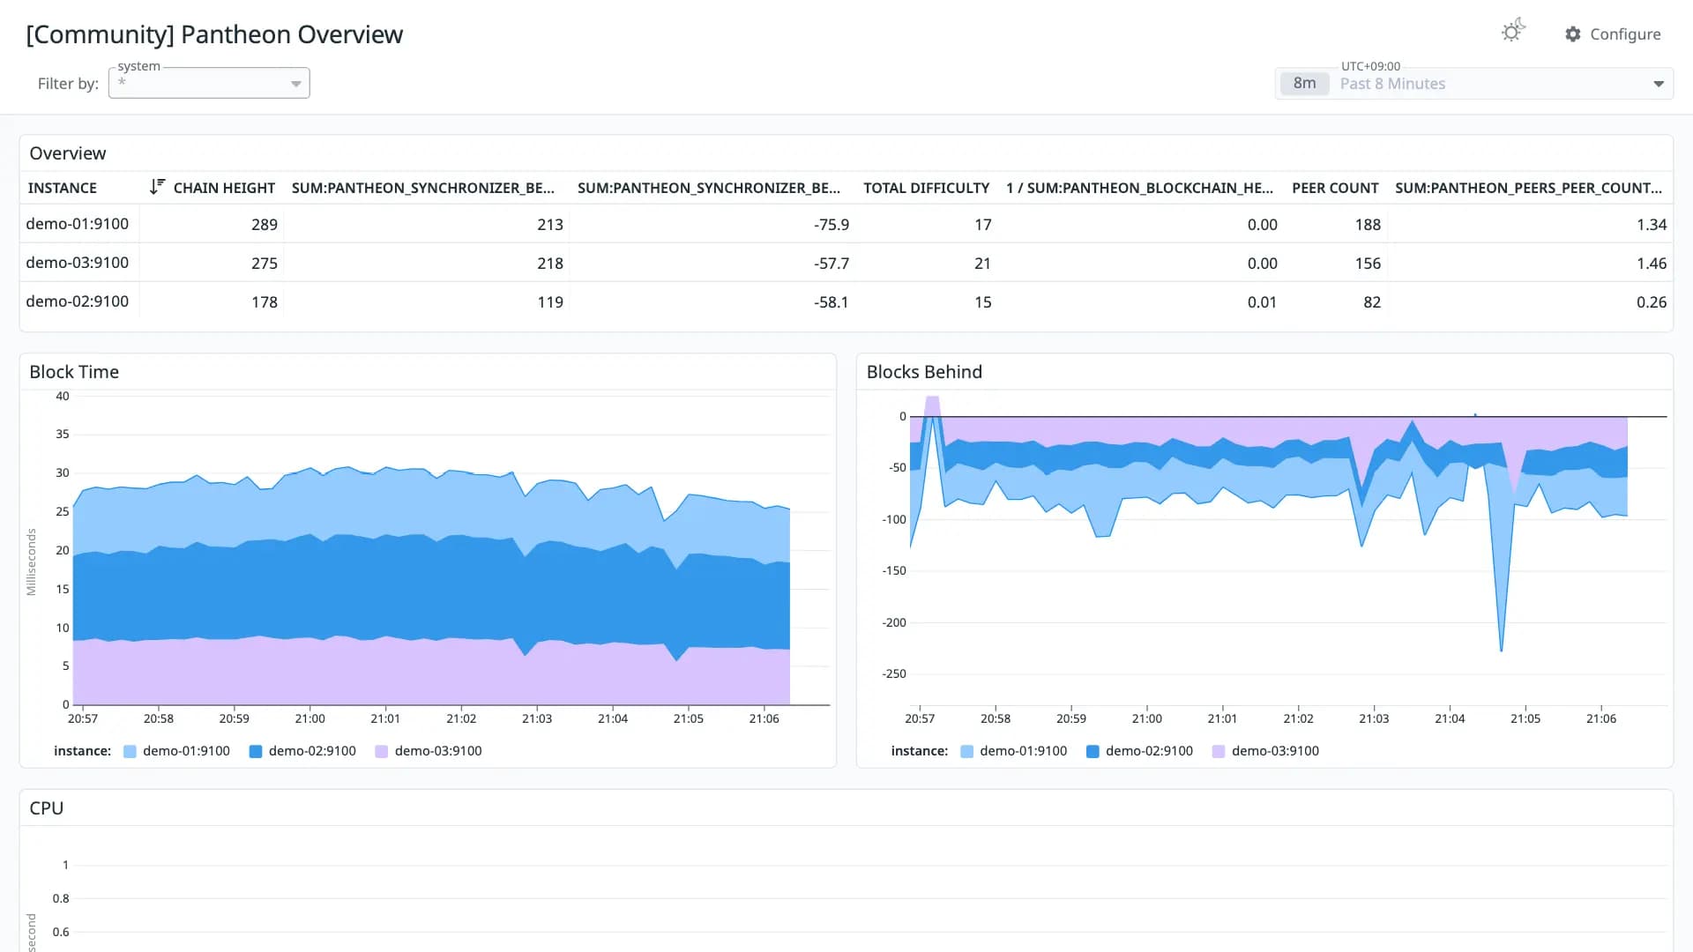Screen dimensions: 1693x952
Task: Open the system filter dropdown
Action: click(209, 83)
